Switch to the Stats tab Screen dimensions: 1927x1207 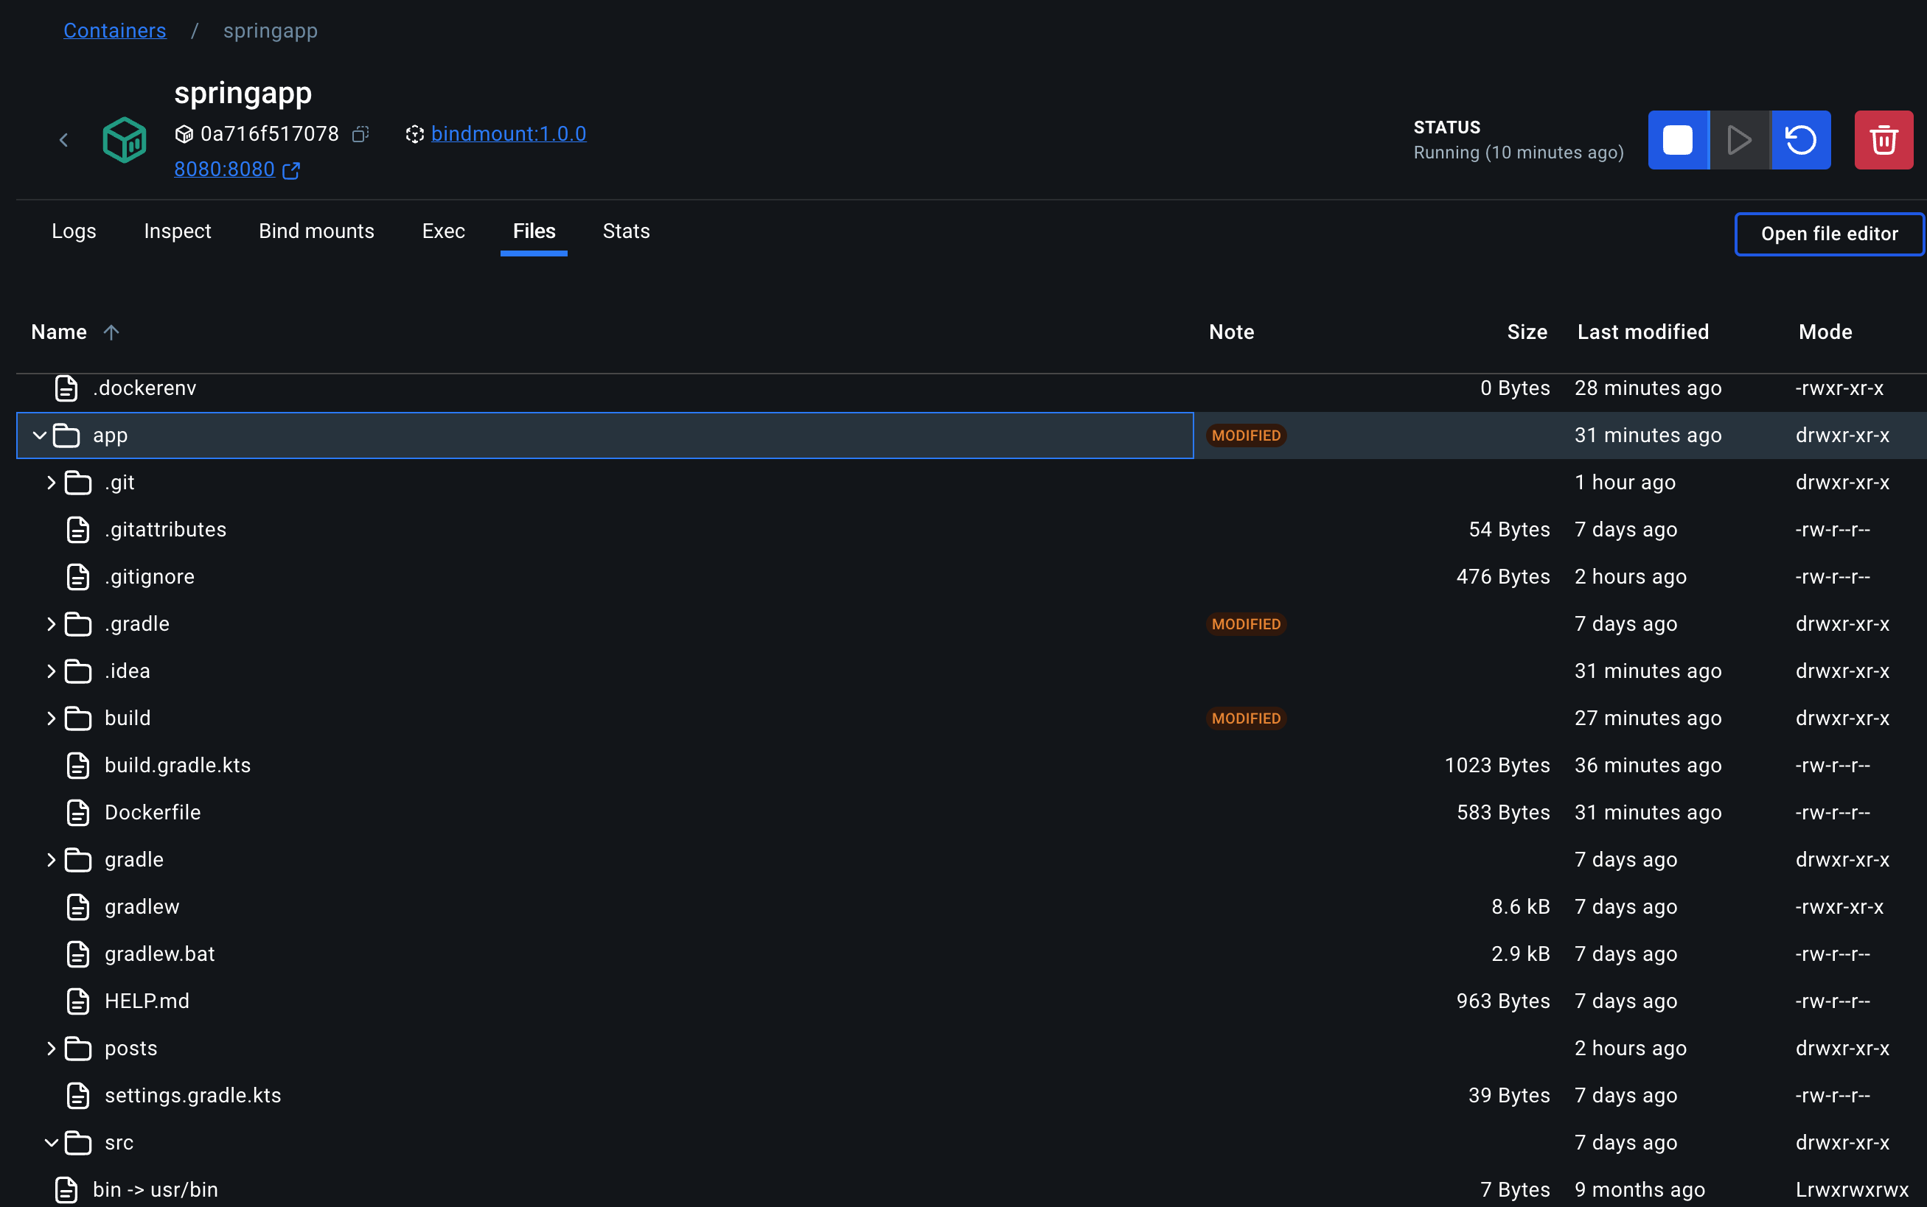coord(625,231)
